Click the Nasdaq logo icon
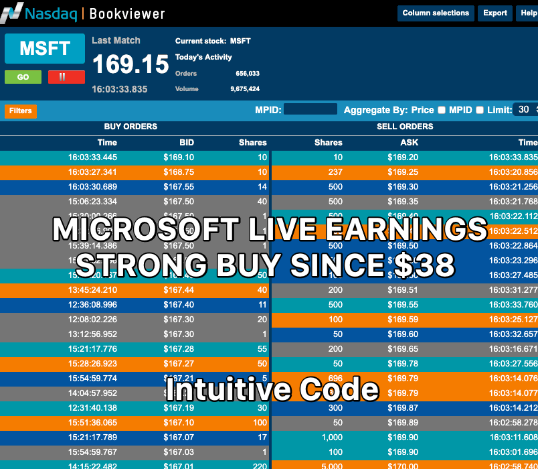 point(11,13)
